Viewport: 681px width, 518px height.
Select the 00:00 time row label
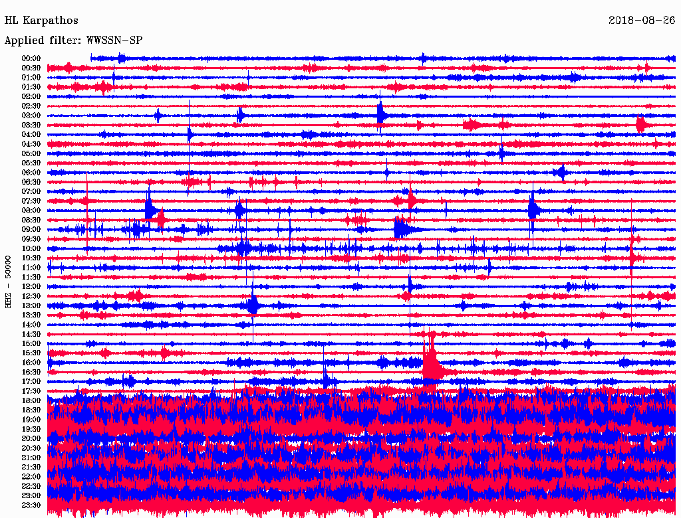click(x=31, y=58)
